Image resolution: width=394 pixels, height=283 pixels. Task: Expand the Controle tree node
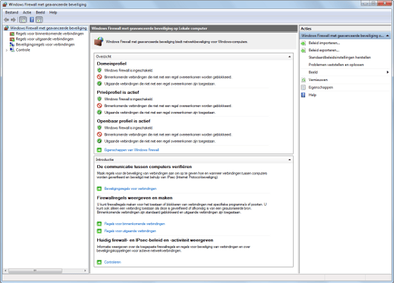pyautogui.click(x=6, y=50)
